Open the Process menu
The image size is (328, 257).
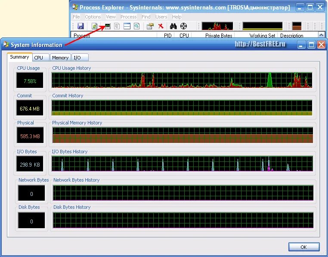[129, 17]
